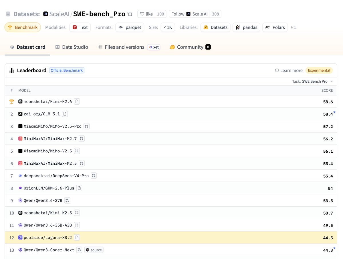Open XiaomiMiMo/MiMo-V2.5-Pro model link
The height and width of the screenshot is (259, 343).
[x=53, y=126]
